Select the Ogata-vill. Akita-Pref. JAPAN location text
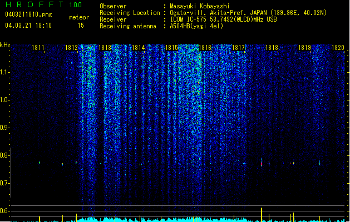The image size is (350, 222). [248, 13]
